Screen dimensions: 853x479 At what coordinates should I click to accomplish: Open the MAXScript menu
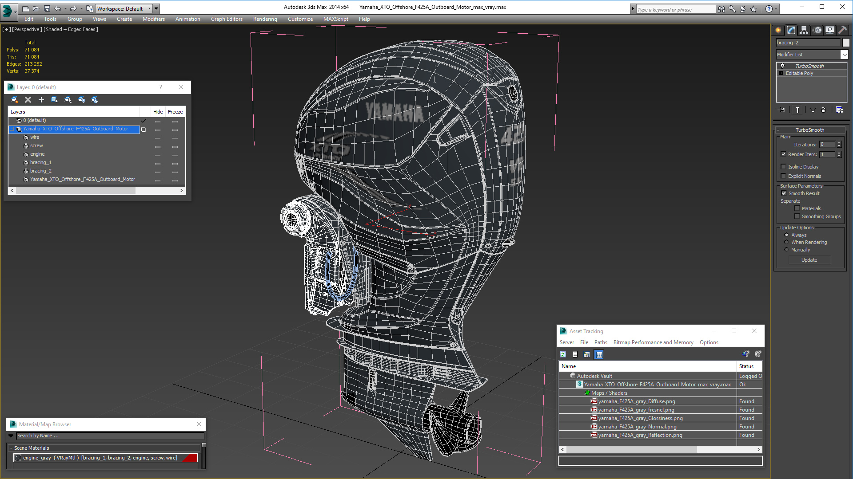pos(336,19)
